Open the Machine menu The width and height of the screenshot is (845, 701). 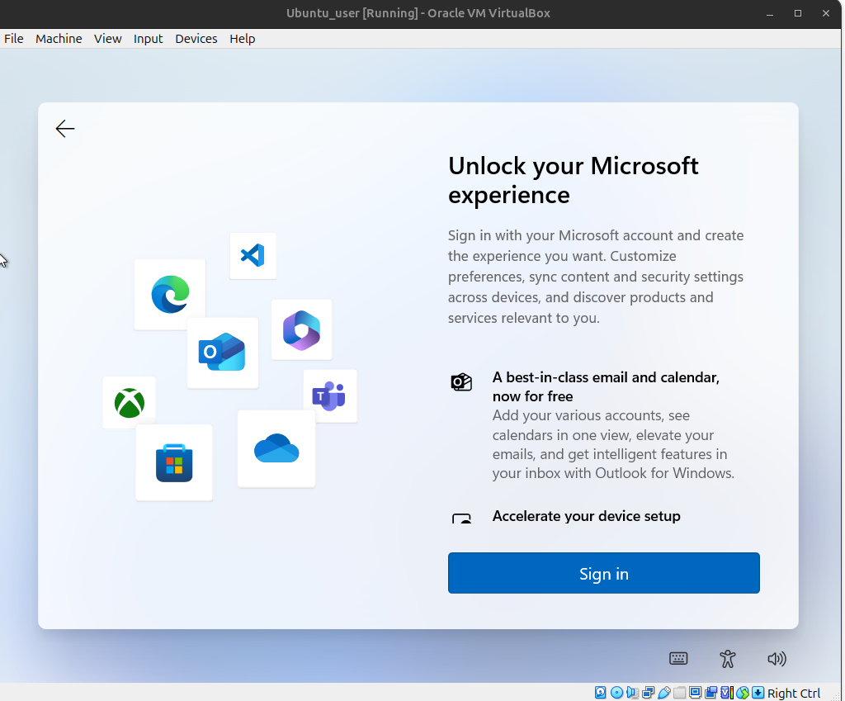point(59,39)
